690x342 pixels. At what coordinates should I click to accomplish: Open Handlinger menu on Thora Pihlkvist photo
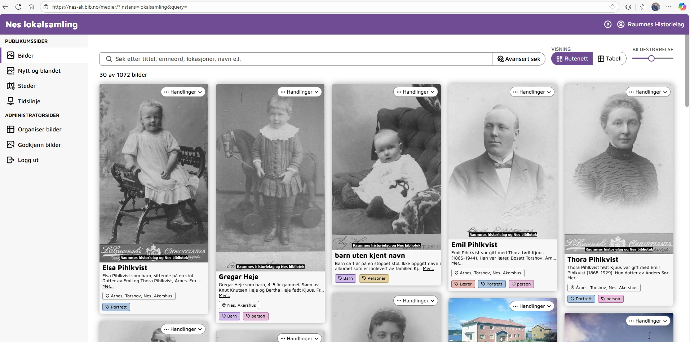[x=648, y=92]
